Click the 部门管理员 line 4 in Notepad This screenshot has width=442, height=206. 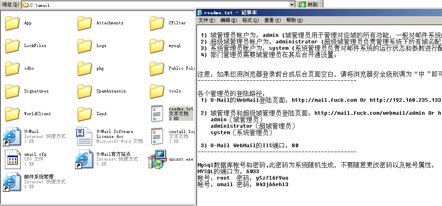click(x=269, y=55)
